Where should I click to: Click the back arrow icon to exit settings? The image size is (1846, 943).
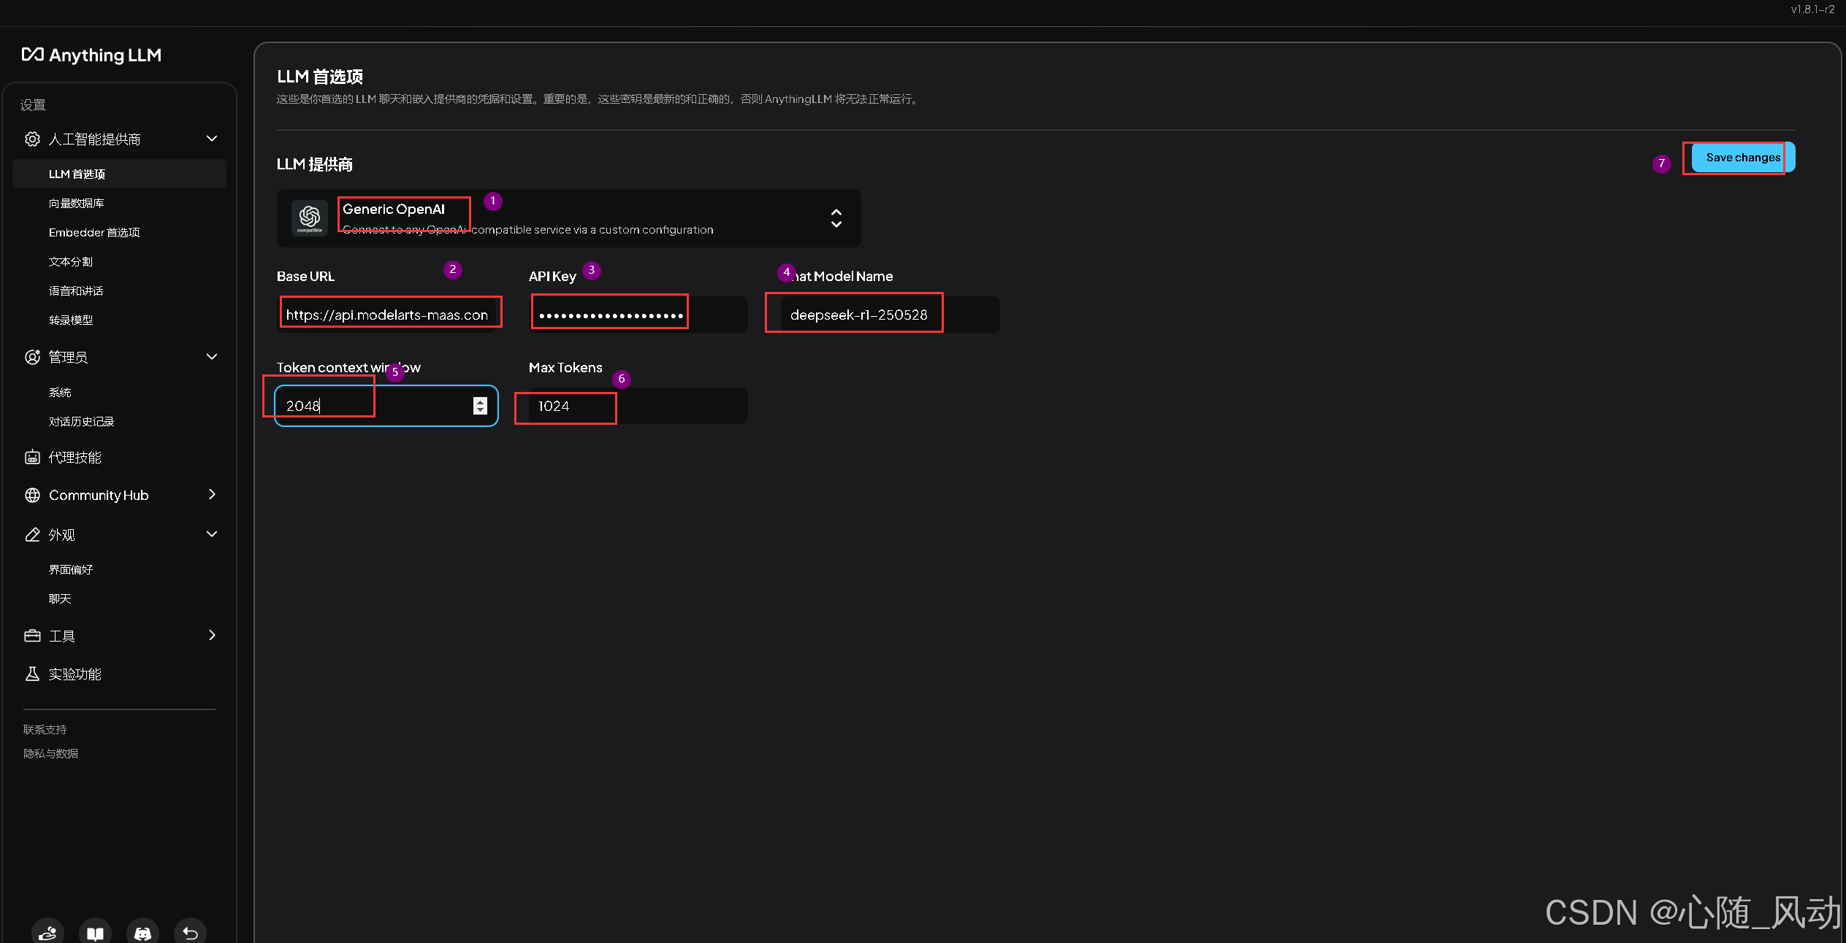tap(190, 932)
